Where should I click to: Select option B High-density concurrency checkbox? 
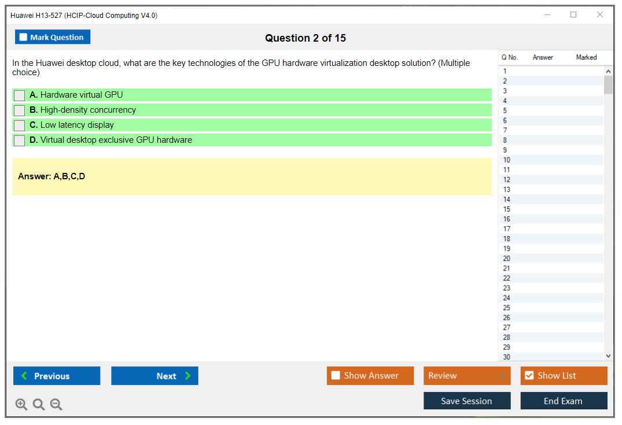click(x=20, y=110)
